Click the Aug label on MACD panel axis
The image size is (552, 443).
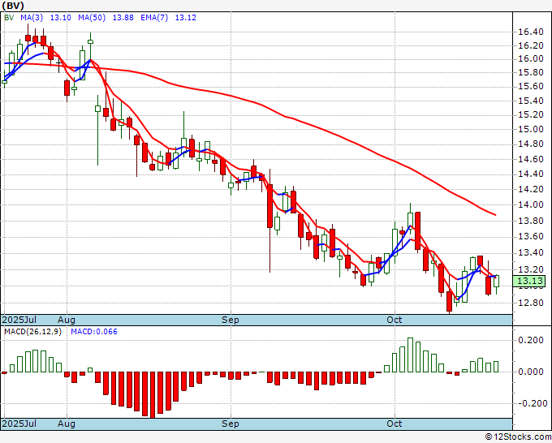click(67, 424)
